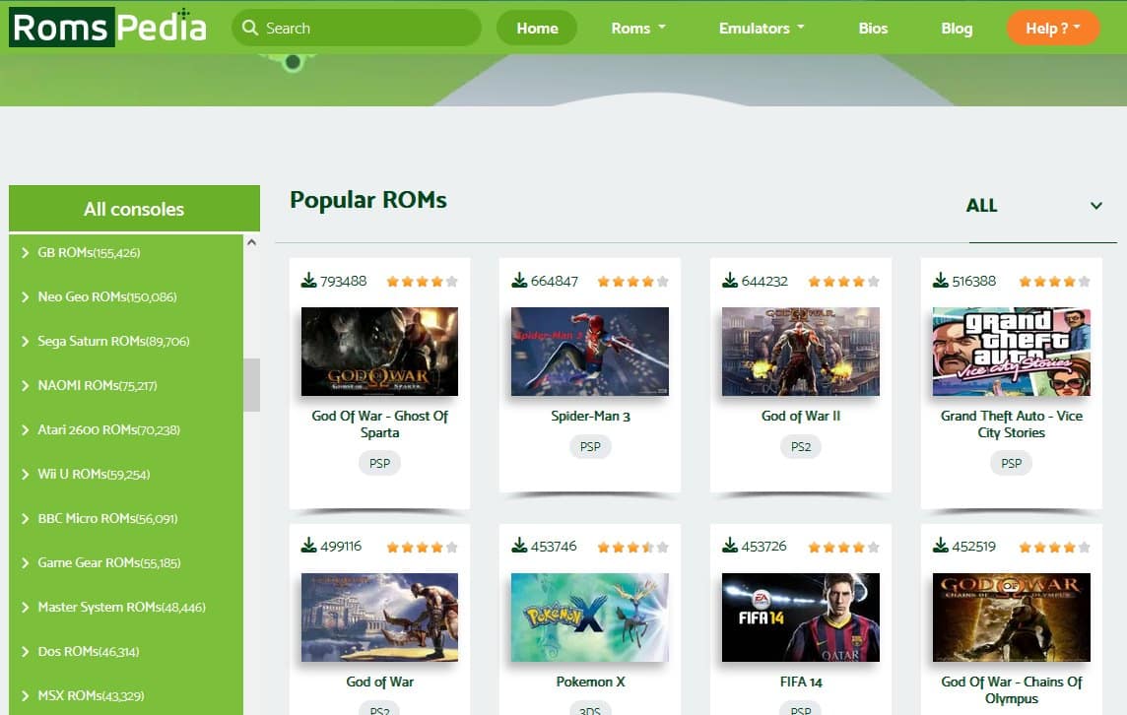Click the star rating on Chains Of Olympus card
Viewport: 1127px width, 715px height.
(1054, 548)
